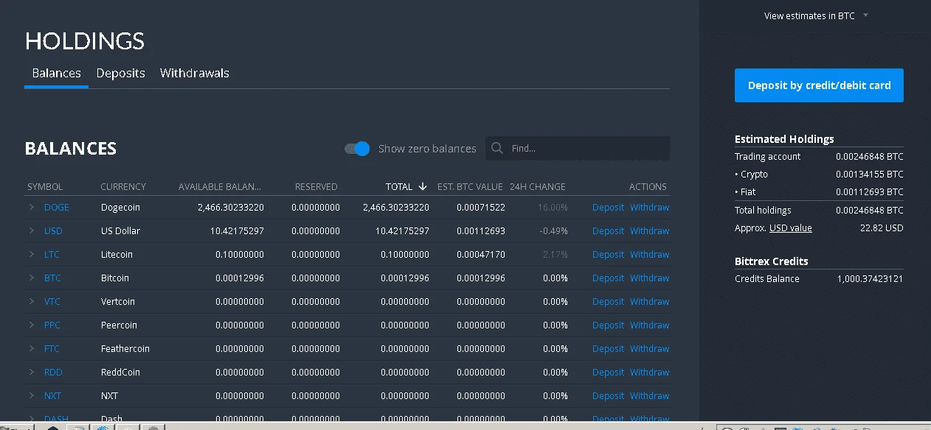
Task: Open the BTC symbol link
Action: tap(52, 278)
